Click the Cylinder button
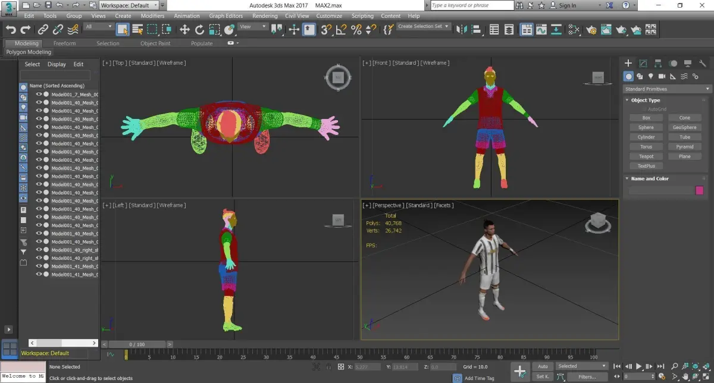Viewport: 714px width, 383px height. tap(646, 137)
